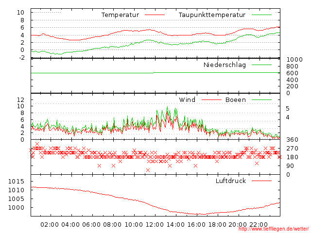This screenshot has width=311, height=233.
Task: Click the 1005 pressure axis label
Action: [16, 199]
